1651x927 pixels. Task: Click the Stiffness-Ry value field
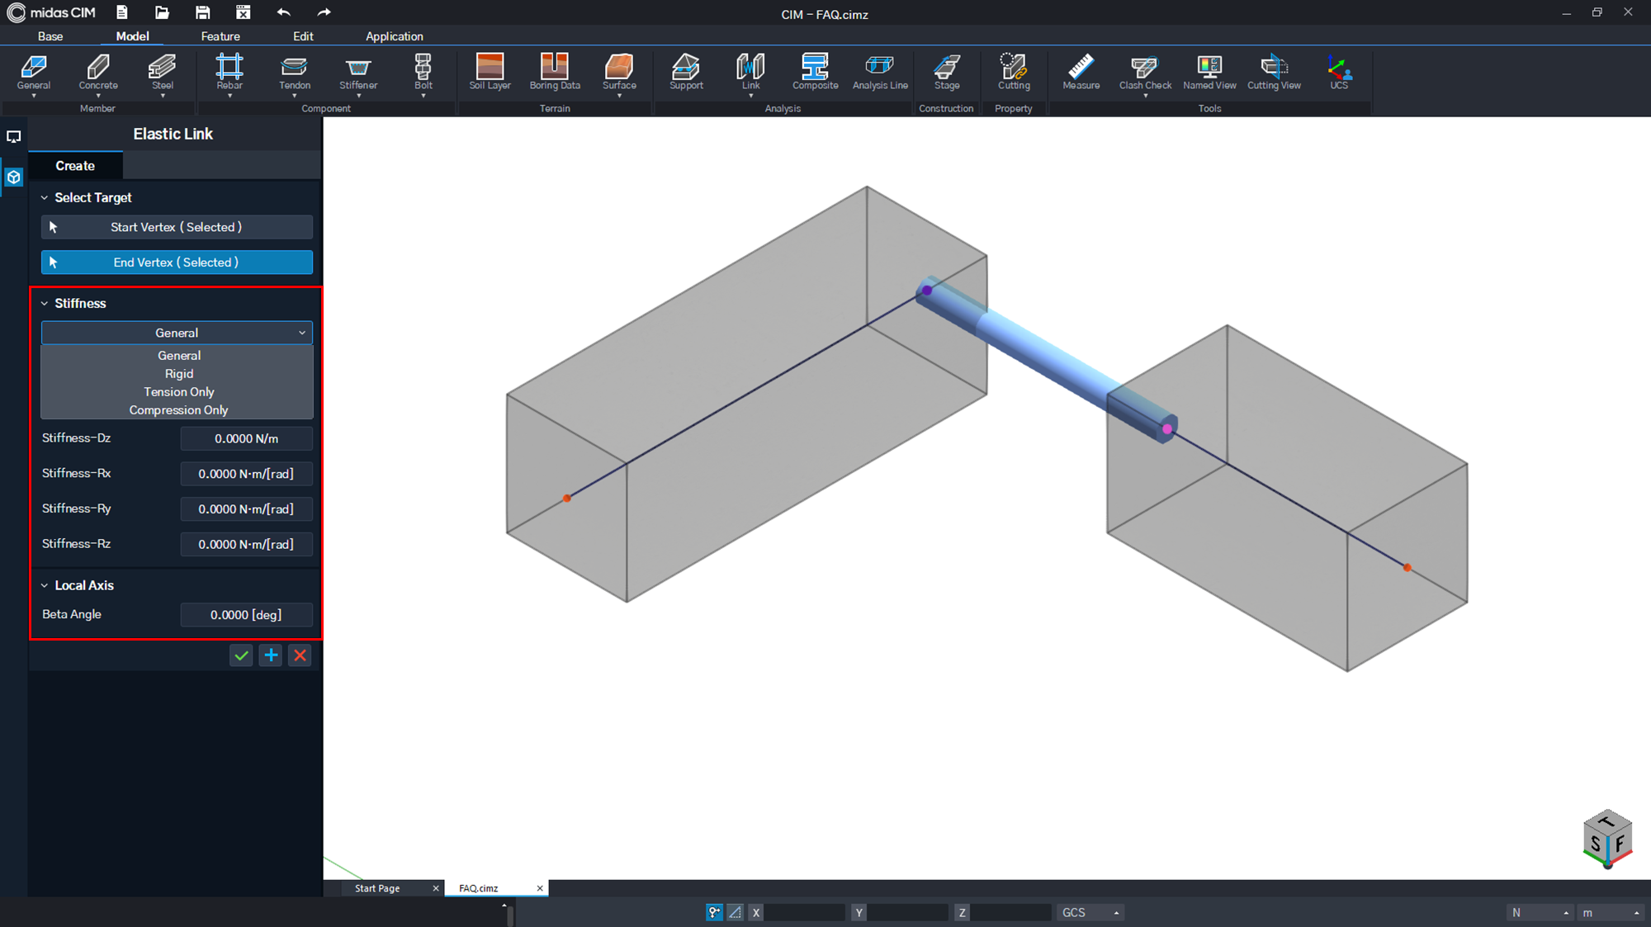[x=246, y=509]
